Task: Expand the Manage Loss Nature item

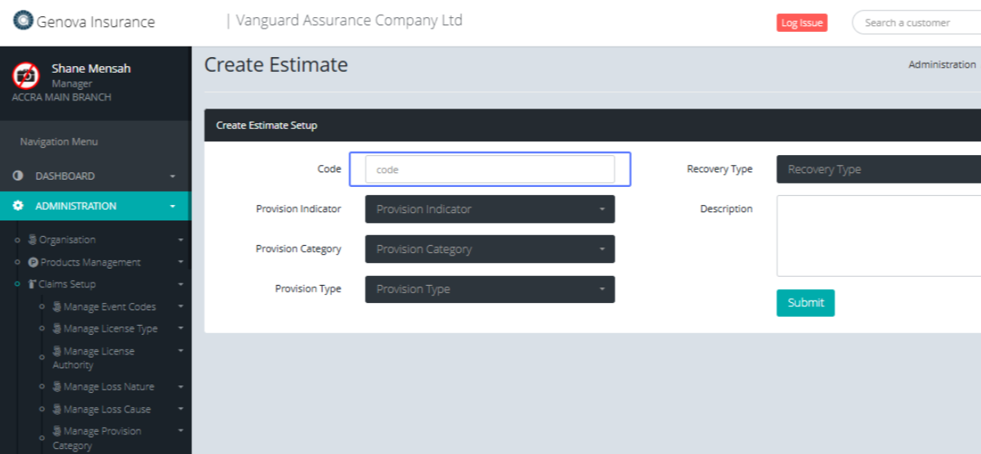Action: click(x=180, y=387)
